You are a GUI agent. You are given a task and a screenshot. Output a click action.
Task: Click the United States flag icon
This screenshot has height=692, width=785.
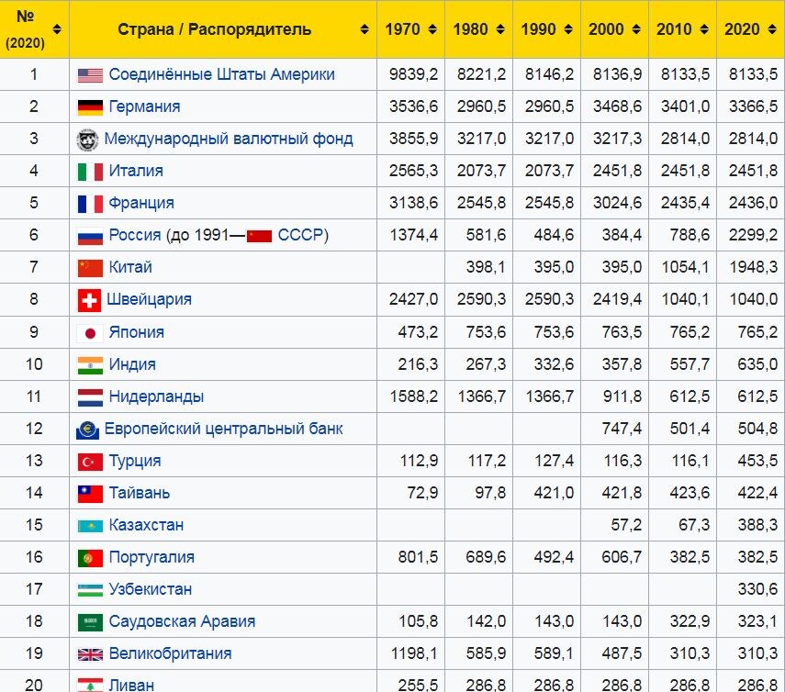[x=90, y=75]
